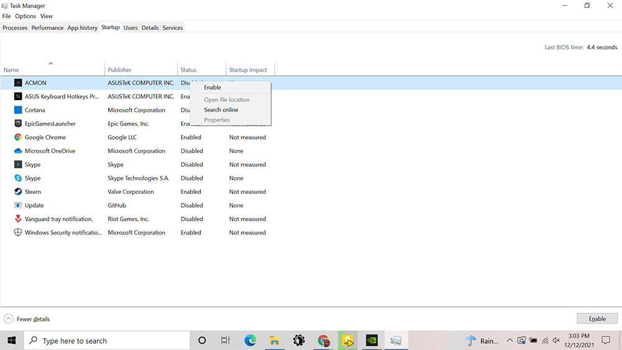Switch to the App history tab
The width and height of the screenshot is (622, 350).
pos(82,28)
